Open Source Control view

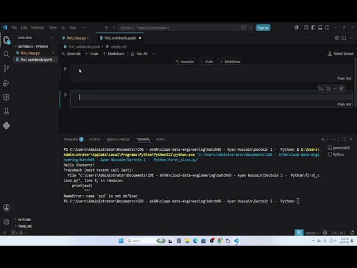[x=6, y=68]
